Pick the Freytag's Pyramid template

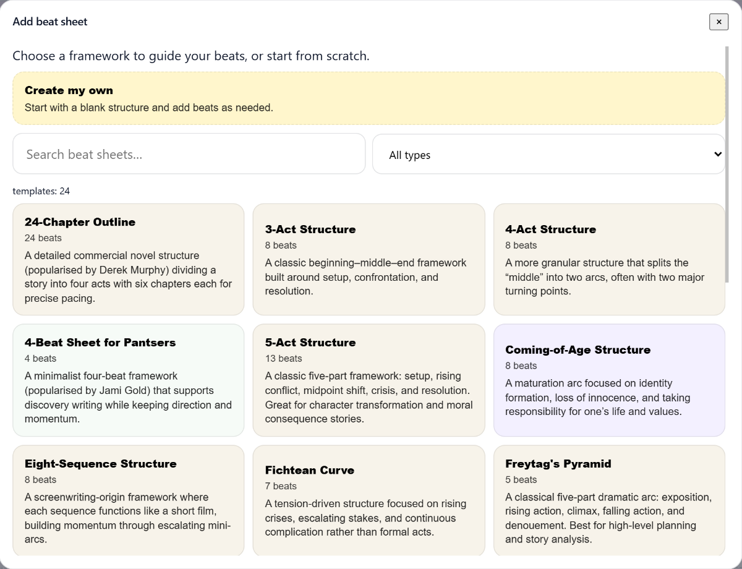click(608, 500)
